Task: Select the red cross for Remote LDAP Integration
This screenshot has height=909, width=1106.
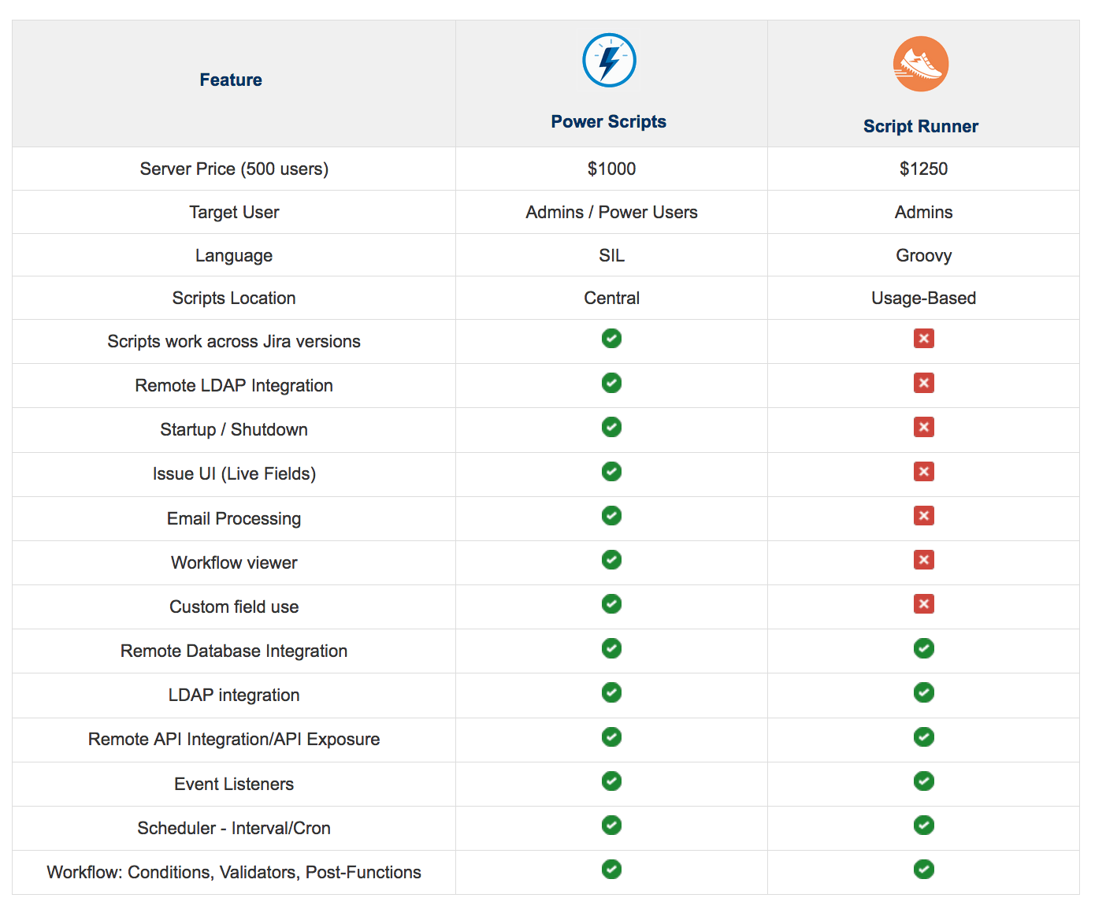Action: tap(923, 384)
